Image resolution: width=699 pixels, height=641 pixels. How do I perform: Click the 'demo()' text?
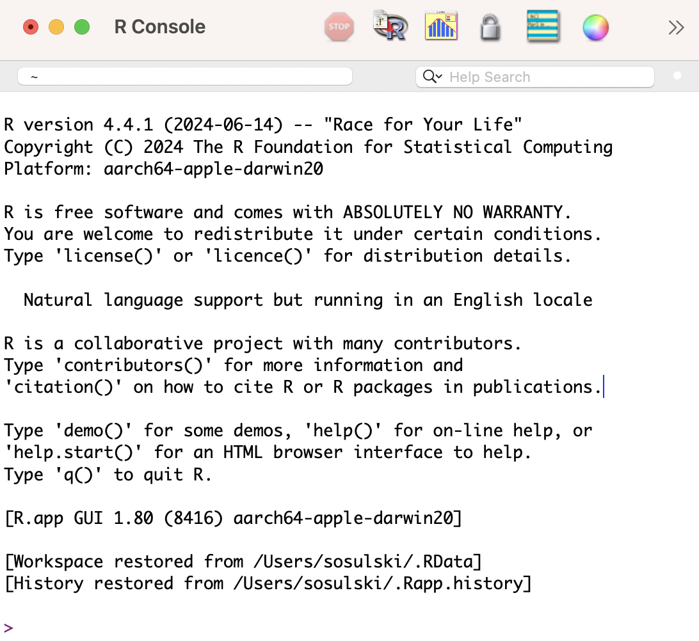pyautogui.click(x=93, y=431)
